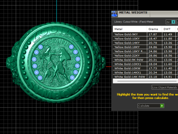Click the 18.56 DWT value
178x134 pixels.
(x=168, y=55)
